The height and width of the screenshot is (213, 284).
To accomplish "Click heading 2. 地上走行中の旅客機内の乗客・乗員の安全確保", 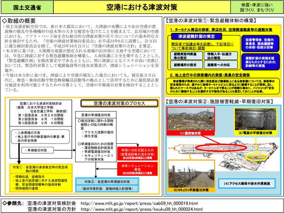I will pos(210,75).
